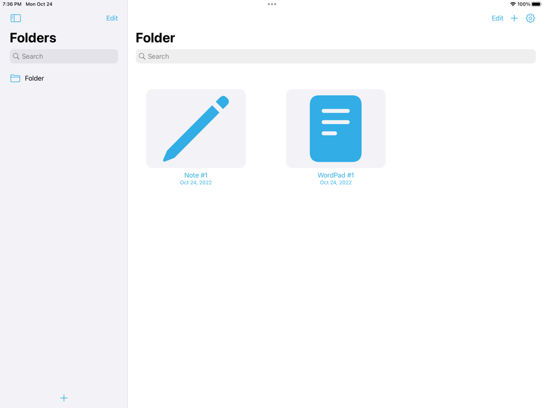The height and width of the screenshot is (408, 544).
Task: Click Edit in the Folder toolbar
Action: coord(497,18)
